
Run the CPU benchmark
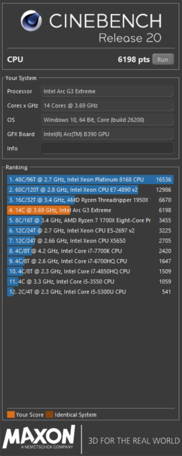163,60
